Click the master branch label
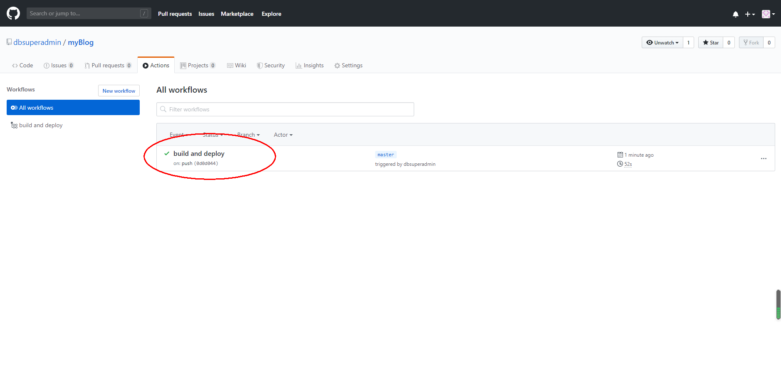The width and height of the screenshot is (781, 379). (x=386, y=155)
